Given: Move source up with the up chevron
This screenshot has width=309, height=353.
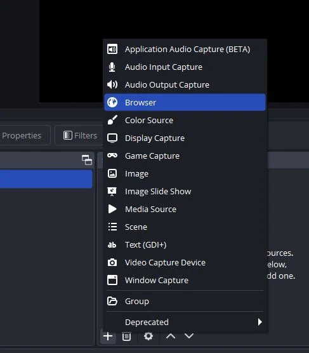Looking at the screenshot, I should pos(171,336).
